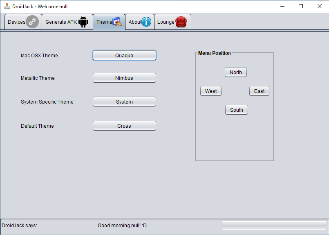Viewport: 329px width, 235px height.
Task: Click the DroidJack title bar app icon
Action: tap(7, 6)
